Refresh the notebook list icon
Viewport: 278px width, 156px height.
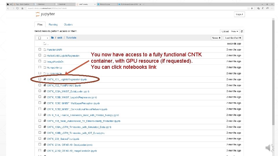242,31
